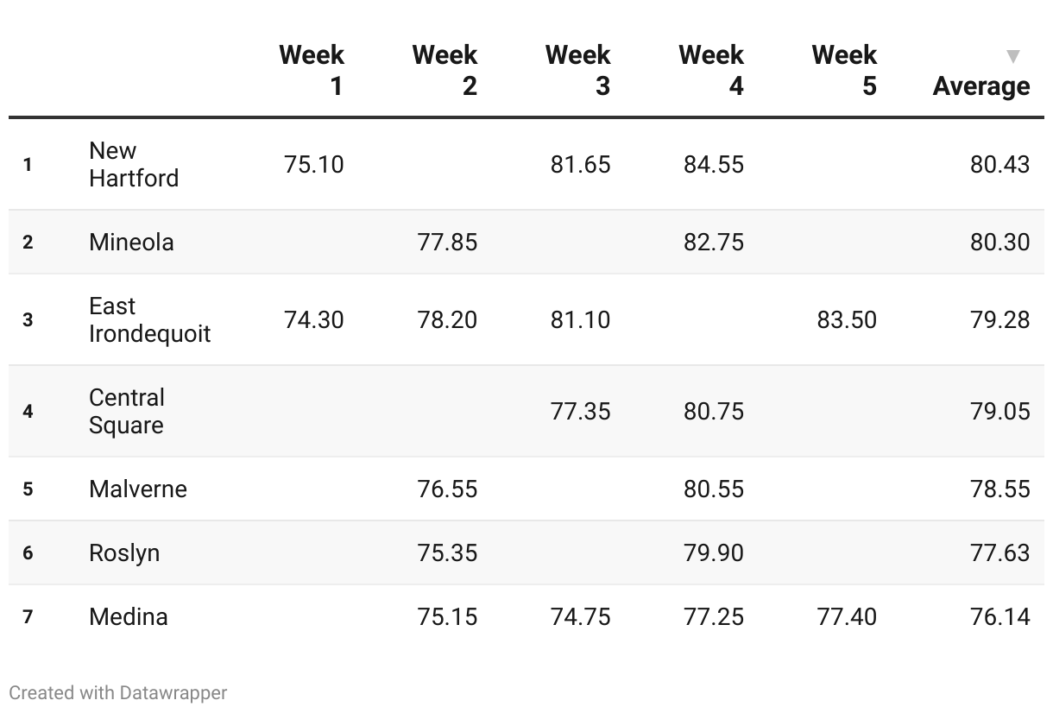The height and width of the screenshot is (713, 1053).
Task: Click East Irondequoit's Week 5 score 83.50
Action: click(846, 319)
